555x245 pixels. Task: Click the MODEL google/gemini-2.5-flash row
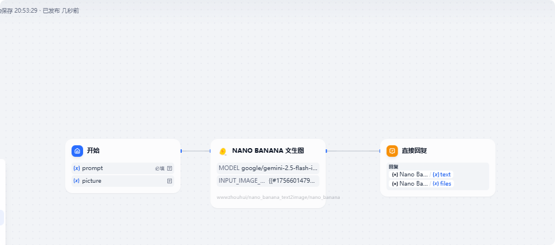pos(268,168)
